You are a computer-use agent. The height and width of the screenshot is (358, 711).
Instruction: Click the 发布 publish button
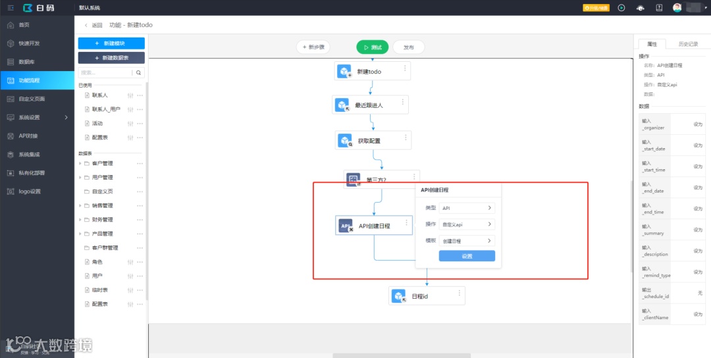point(409,47)
